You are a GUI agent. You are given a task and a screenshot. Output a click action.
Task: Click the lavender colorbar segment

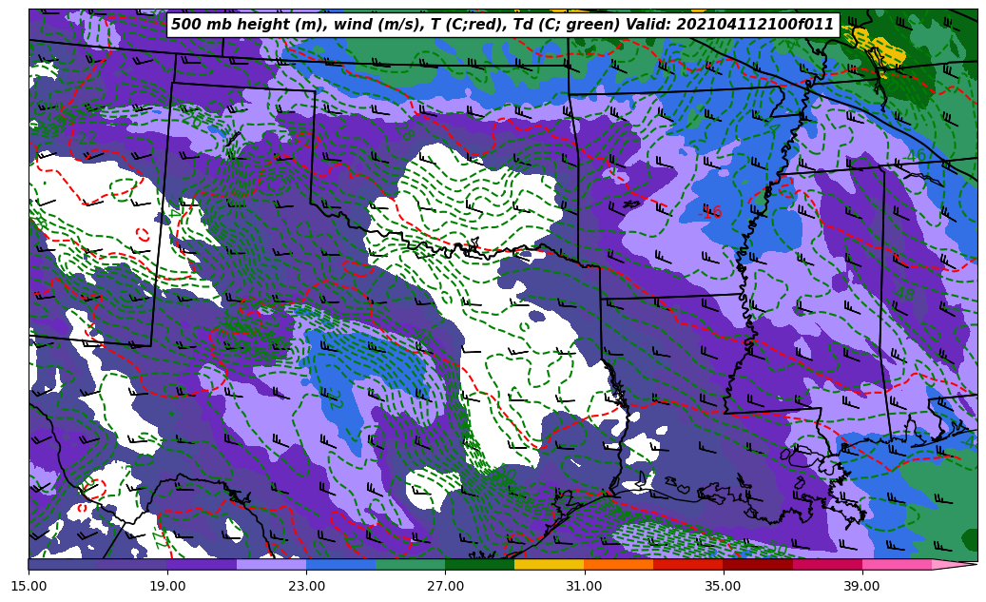(271, 564)
